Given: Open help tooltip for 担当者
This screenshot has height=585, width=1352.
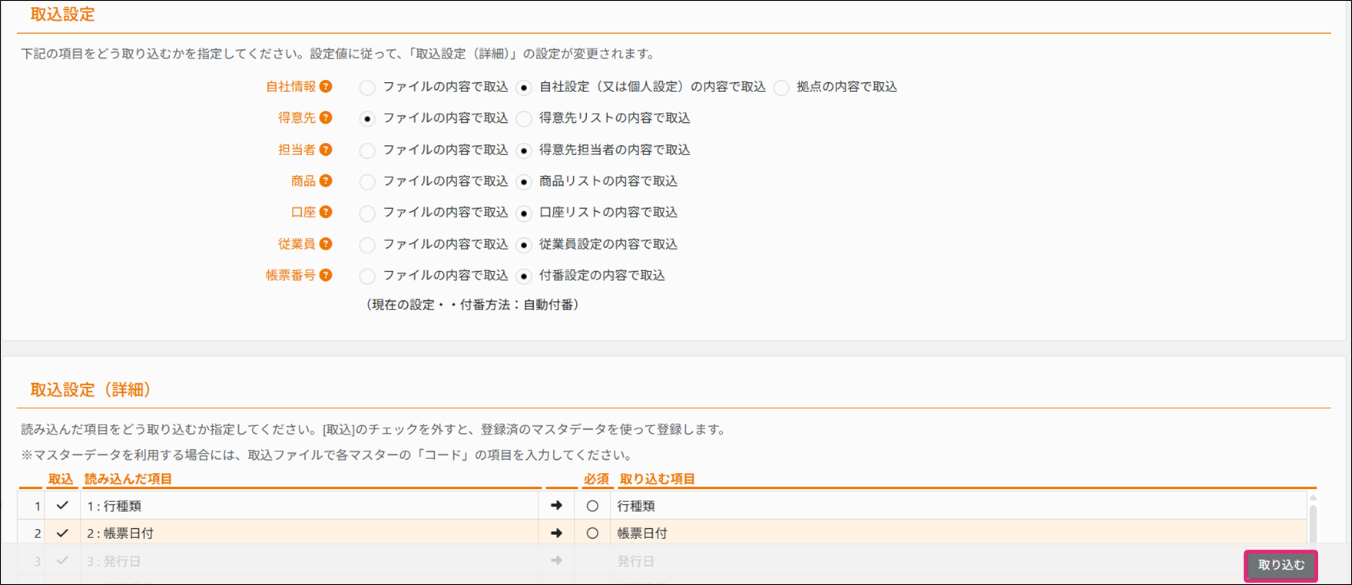Looking at the screenshot, I should point(326,150).
